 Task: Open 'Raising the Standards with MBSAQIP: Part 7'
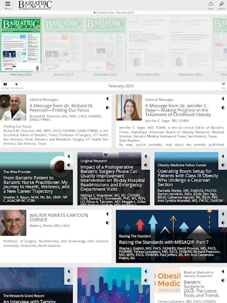coord(164,242)
